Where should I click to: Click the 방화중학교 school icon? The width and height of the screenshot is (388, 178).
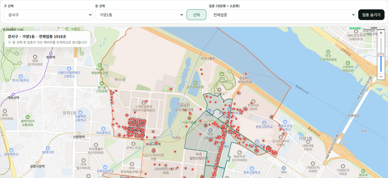coord(11,150)
